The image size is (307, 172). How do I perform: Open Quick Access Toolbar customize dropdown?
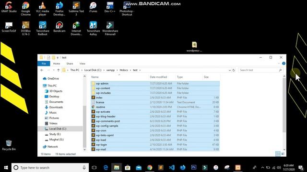click(58, 57)
